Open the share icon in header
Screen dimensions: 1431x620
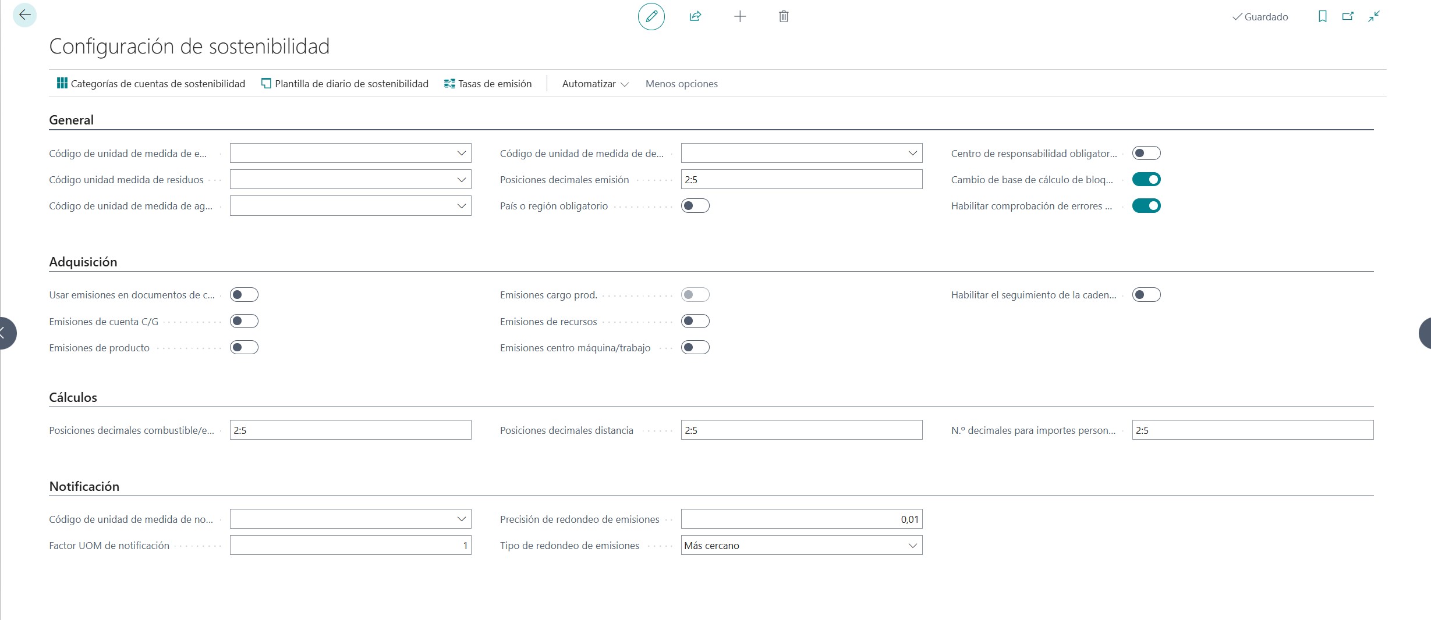[x=695, y=16]
